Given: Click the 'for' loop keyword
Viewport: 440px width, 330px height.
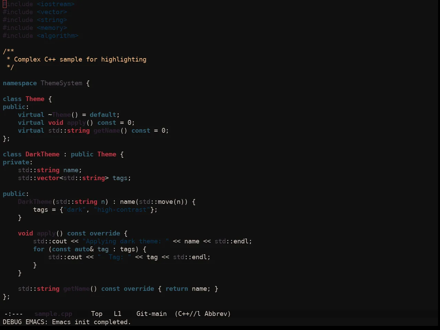Looking at the screenshot, I should point(38,249).
